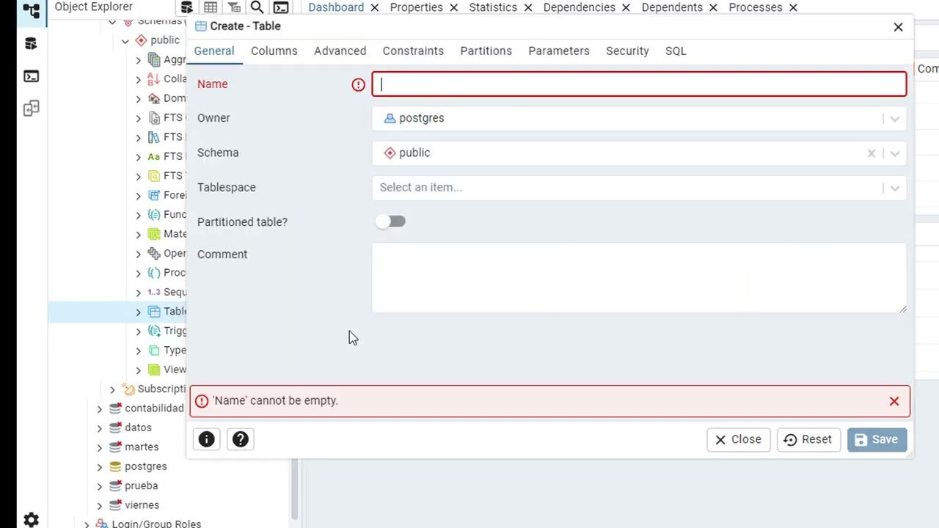
Task: Select the prueba database in tree
Action: pos(141,485)
